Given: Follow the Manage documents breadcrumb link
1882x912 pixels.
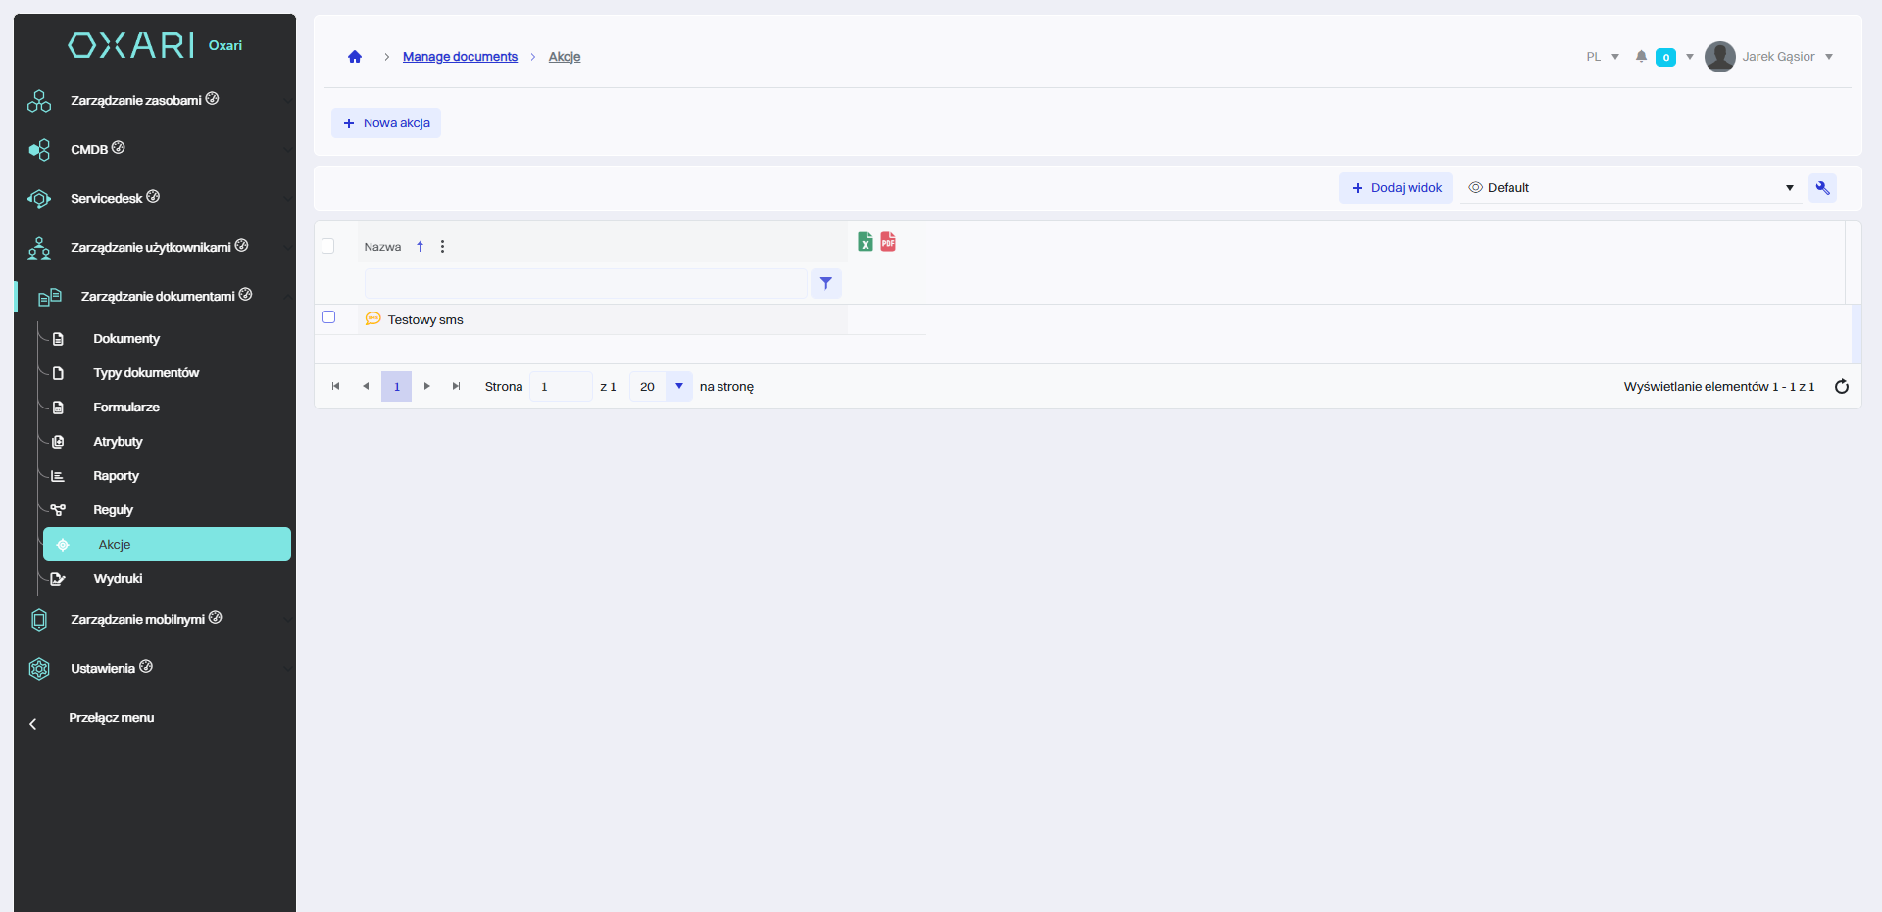Looking at the screenshot, I should tap(460, 57).
